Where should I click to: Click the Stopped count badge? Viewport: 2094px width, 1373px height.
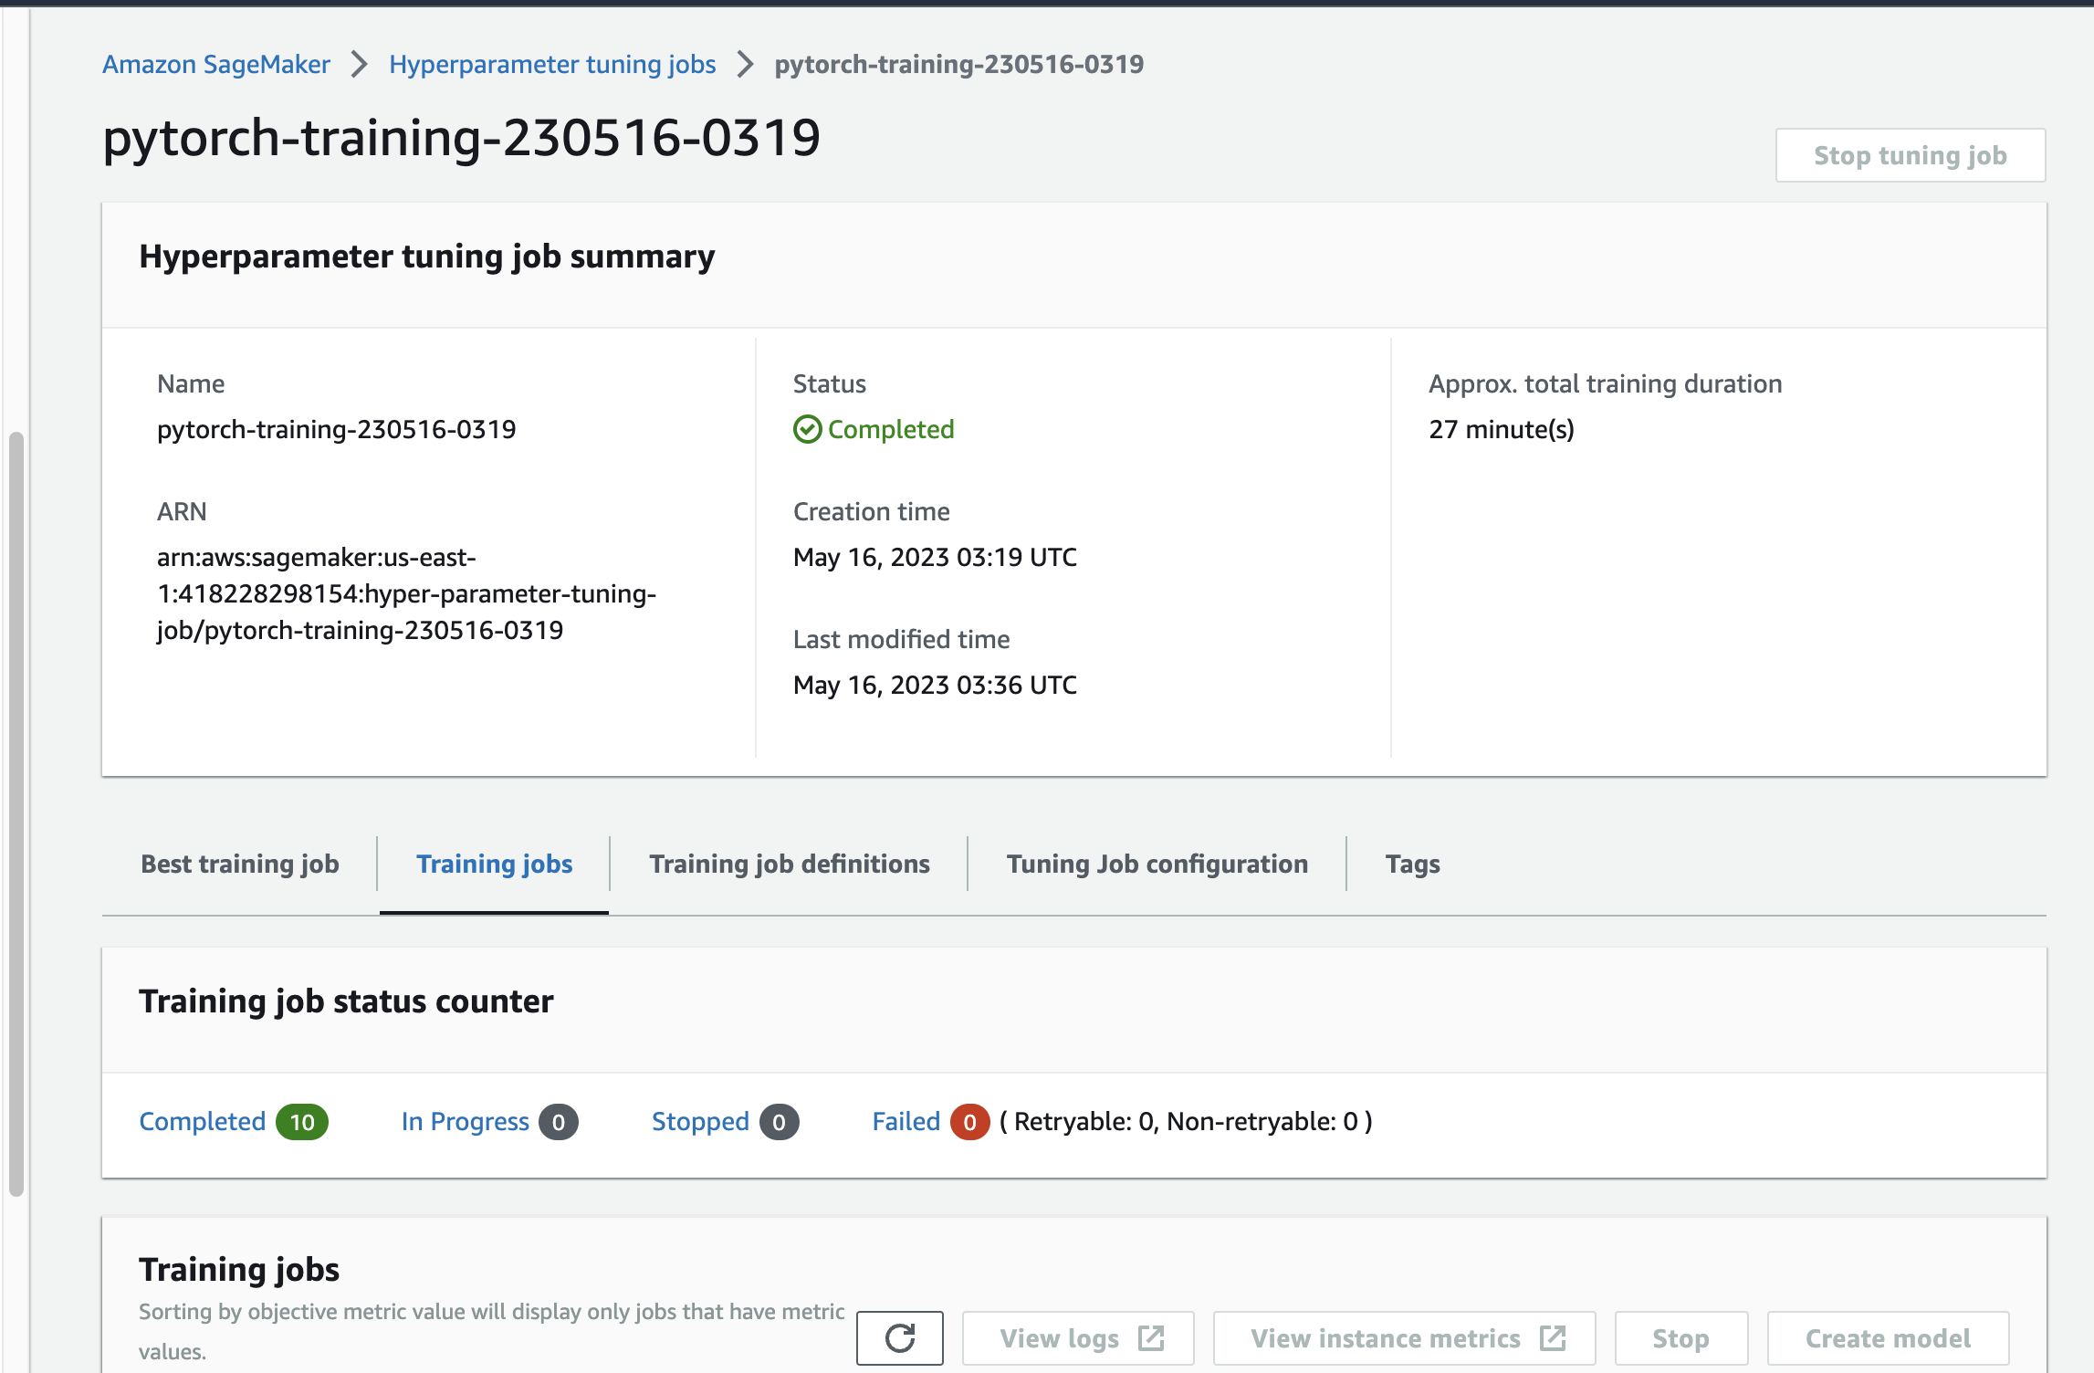click(x=779, y=1122)
